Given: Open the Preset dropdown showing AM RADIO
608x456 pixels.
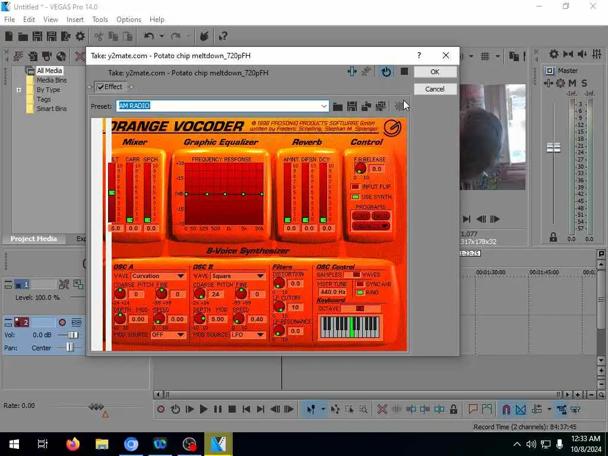Looking at the screenshot, I should coord(324,106).
